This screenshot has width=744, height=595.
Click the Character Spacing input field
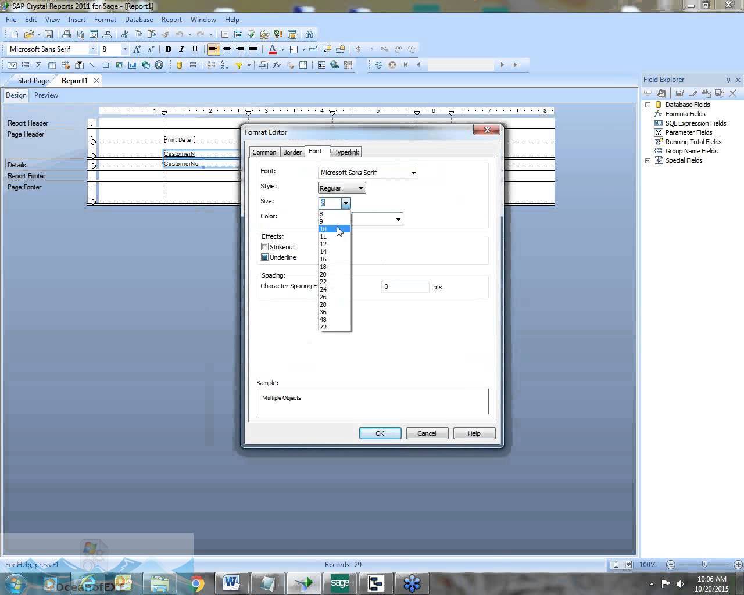tap(405, 286)
